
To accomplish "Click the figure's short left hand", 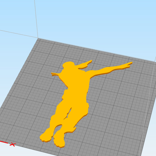I will click(55, 74).
